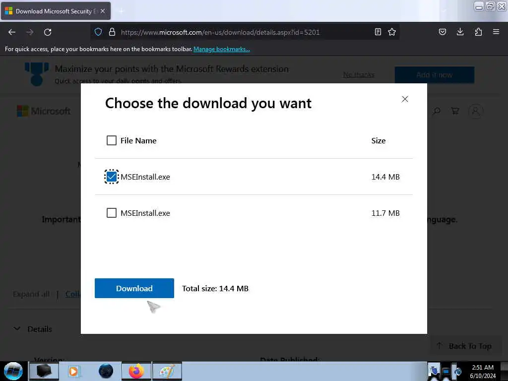
Task: Open the Windows Start orb
Action: (13, 371)
